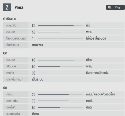125x116 pixels.
Task: Click the ดำเนินการ section heading
Action: [x=10, y=19]
